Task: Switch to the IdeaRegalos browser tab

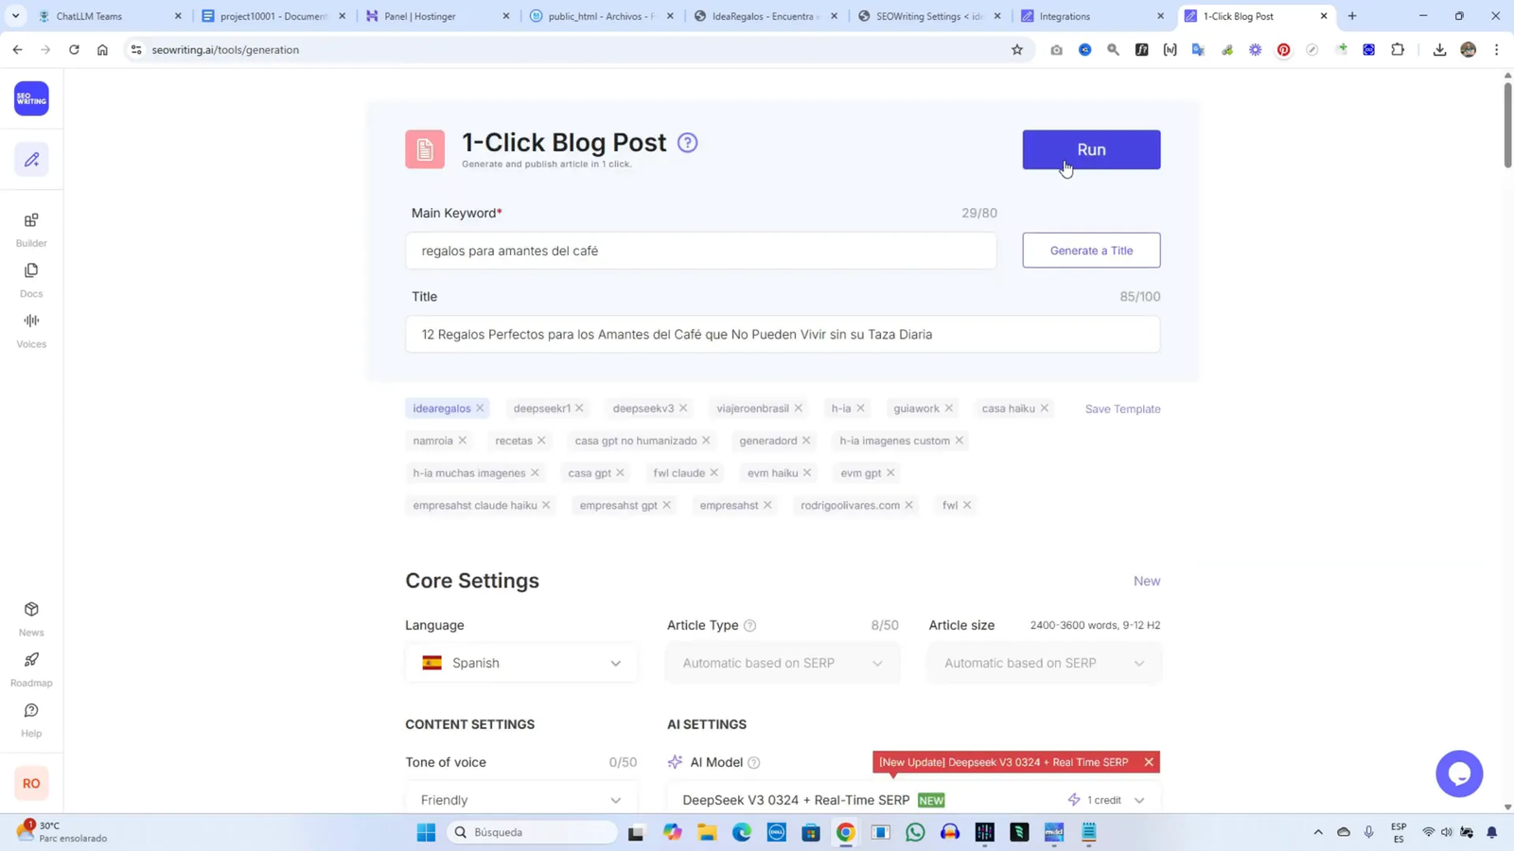Action: click(765, 16)
